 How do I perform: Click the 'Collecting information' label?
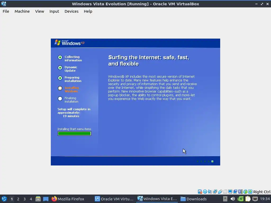pyautogui.click(x=73, y=58)
